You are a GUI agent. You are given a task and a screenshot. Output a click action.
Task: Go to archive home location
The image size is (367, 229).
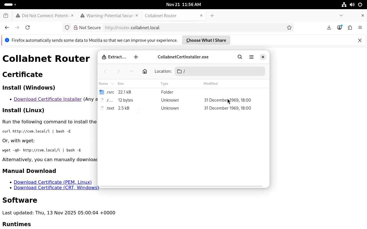pos(145,71)
